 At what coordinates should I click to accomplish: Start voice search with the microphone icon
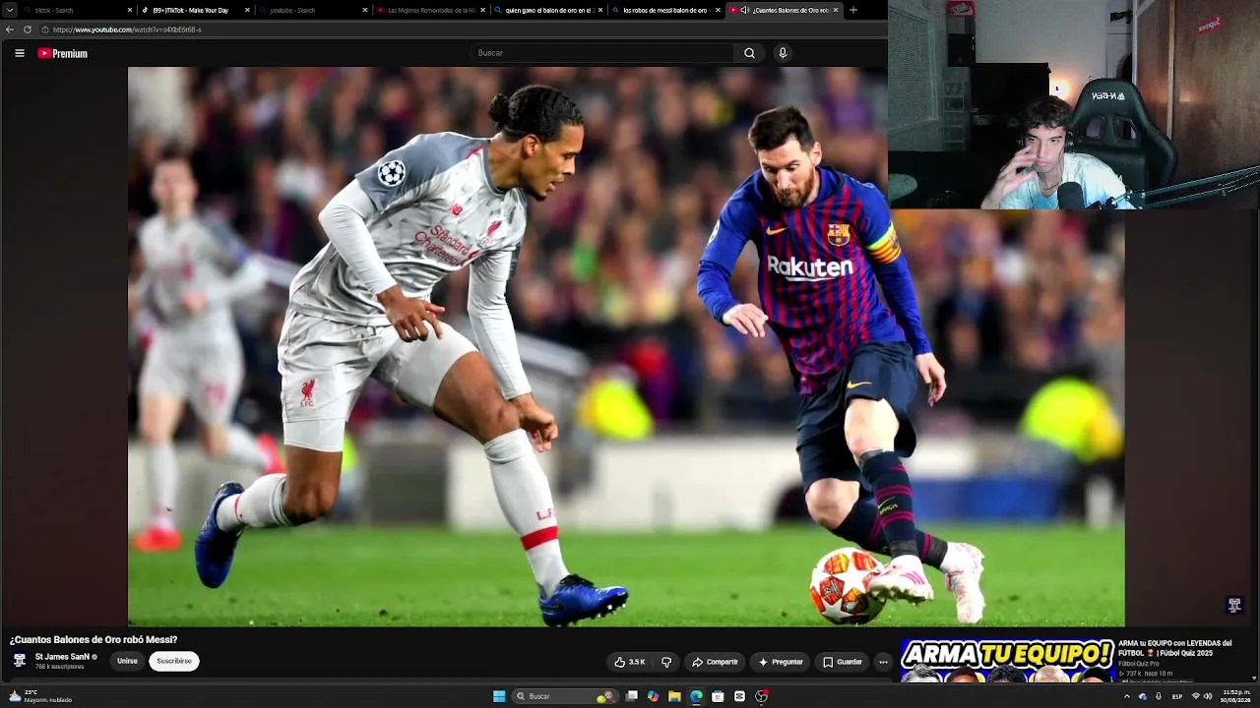pos(783,53)
